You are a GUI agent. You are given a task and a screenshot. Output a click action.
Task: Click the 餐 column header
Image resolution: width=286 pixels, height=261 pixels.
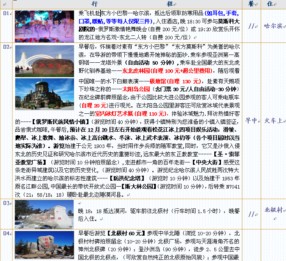click(x=250, y=4)
